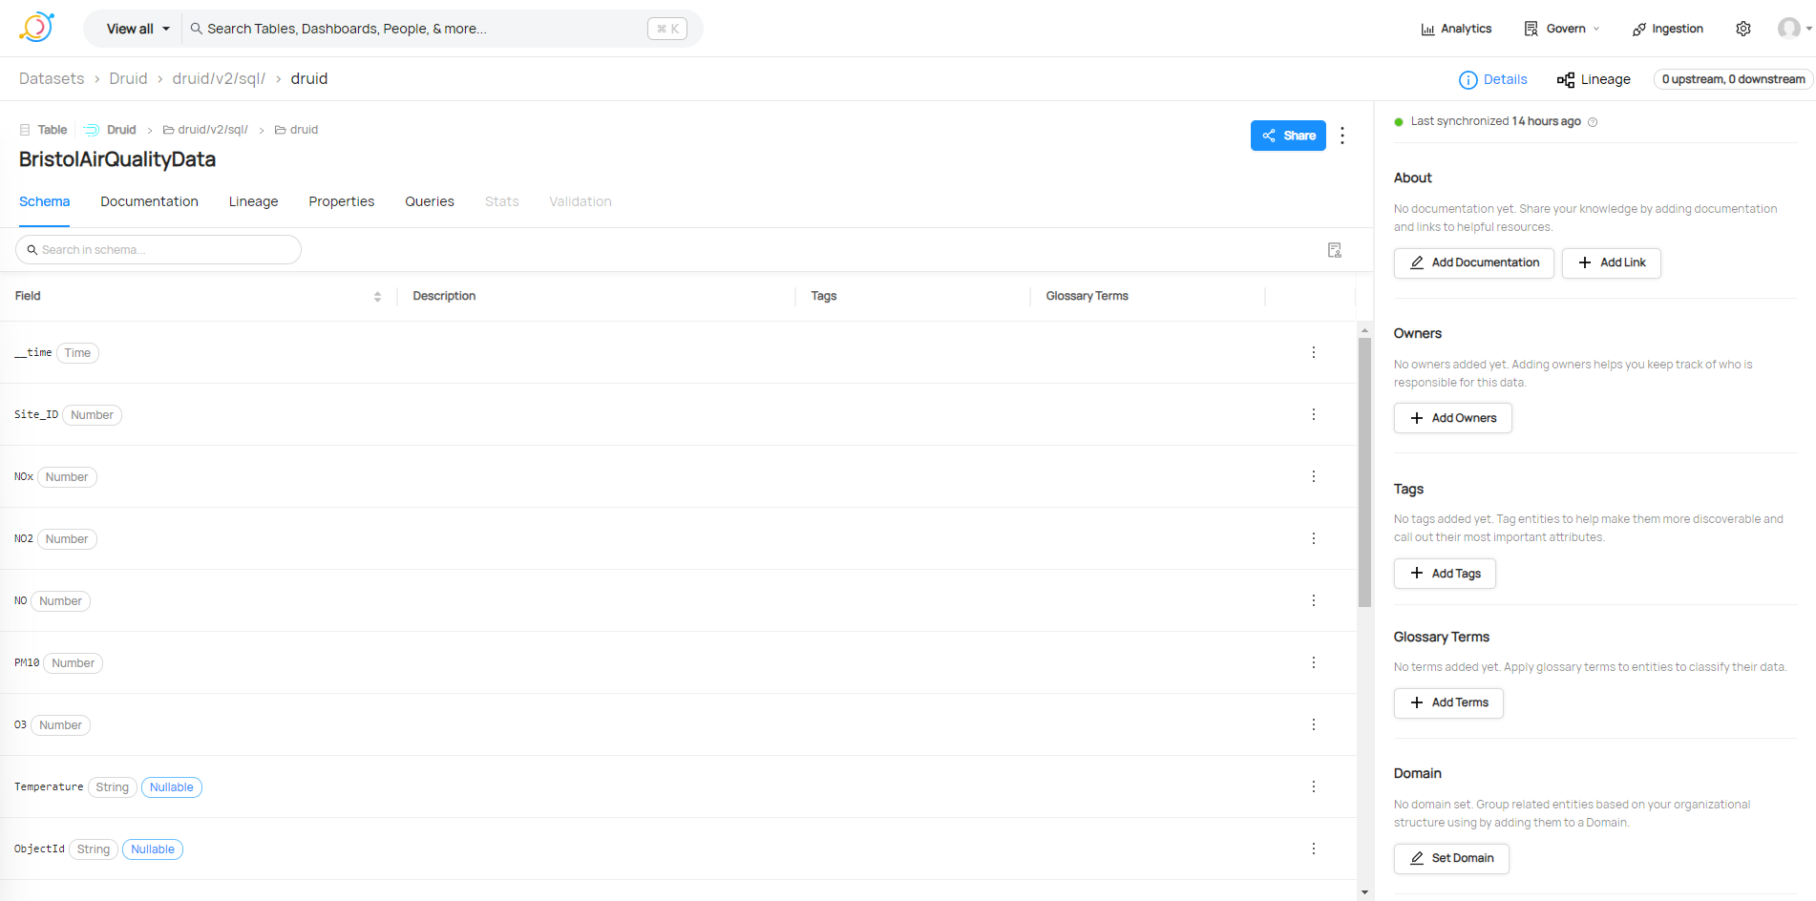Click the Glossary Terms column header
This screenshot has height=901, width=1816.
click(1087, 296)
